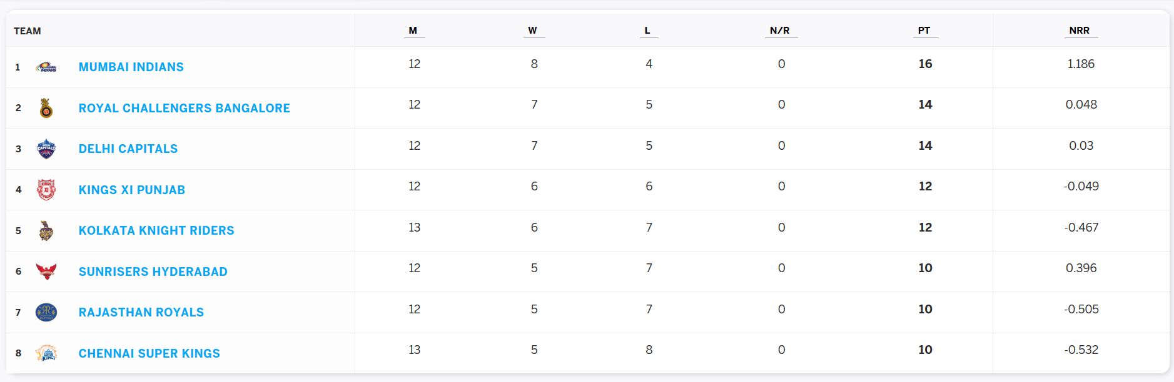Open the Mumbai Indians team link
Screen dimensions: 1174x382
131,67
